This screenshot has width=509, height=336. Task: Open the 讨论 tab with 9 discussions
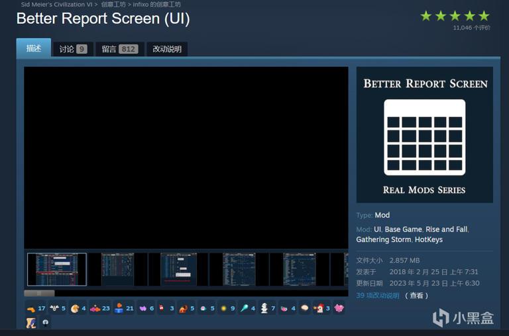point(73,49)
